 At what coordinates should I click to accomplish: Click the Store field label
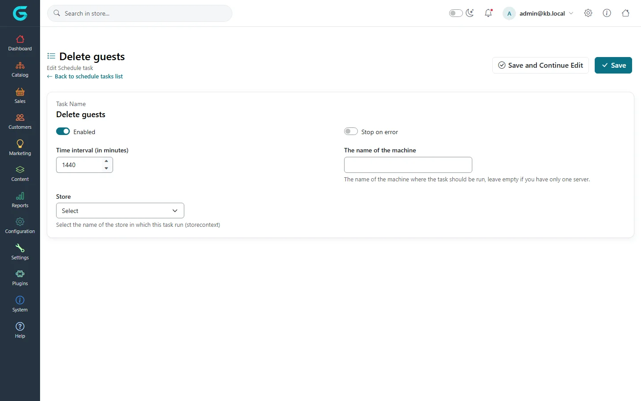63,196
